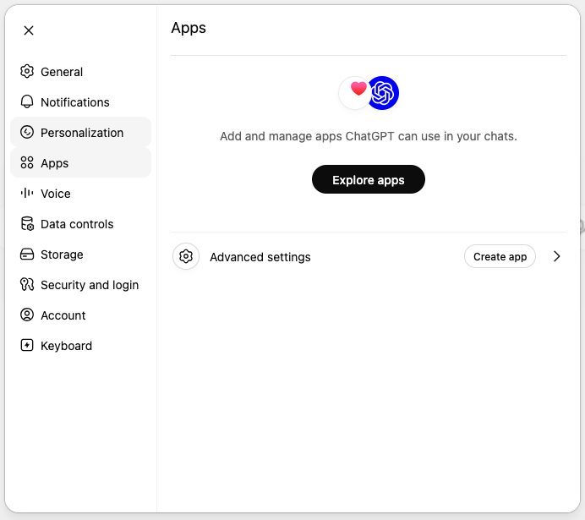This screenshot has width=585, height=520.
Task: Click the 'Add and manage apps' description text
Action: click(x=369, y=136)
